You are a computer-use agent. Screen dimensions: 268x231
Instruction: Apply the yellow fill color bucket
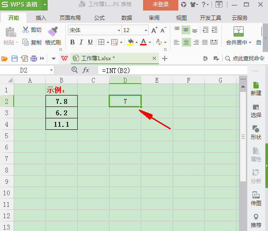pyautogui.click(x=130, y=42)
